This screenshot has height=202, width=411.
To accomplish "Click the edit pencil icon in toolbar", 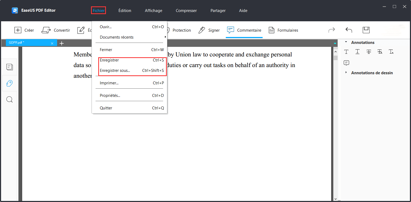I will [81, 30].
